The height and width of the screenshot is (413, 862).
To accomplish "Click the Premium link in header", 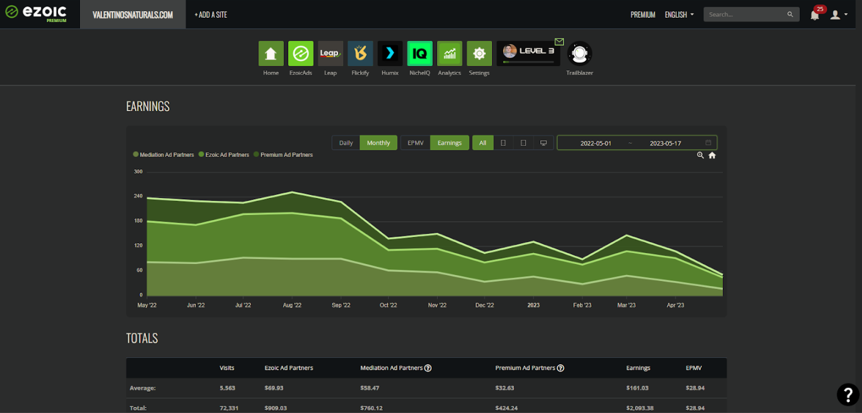I will point(643,15).
